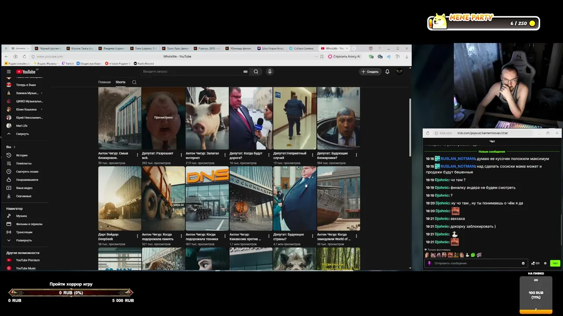The width and height of the screenshot is (563, 316).
Task: Open the Какавозик против Short title
Action: 245,237
